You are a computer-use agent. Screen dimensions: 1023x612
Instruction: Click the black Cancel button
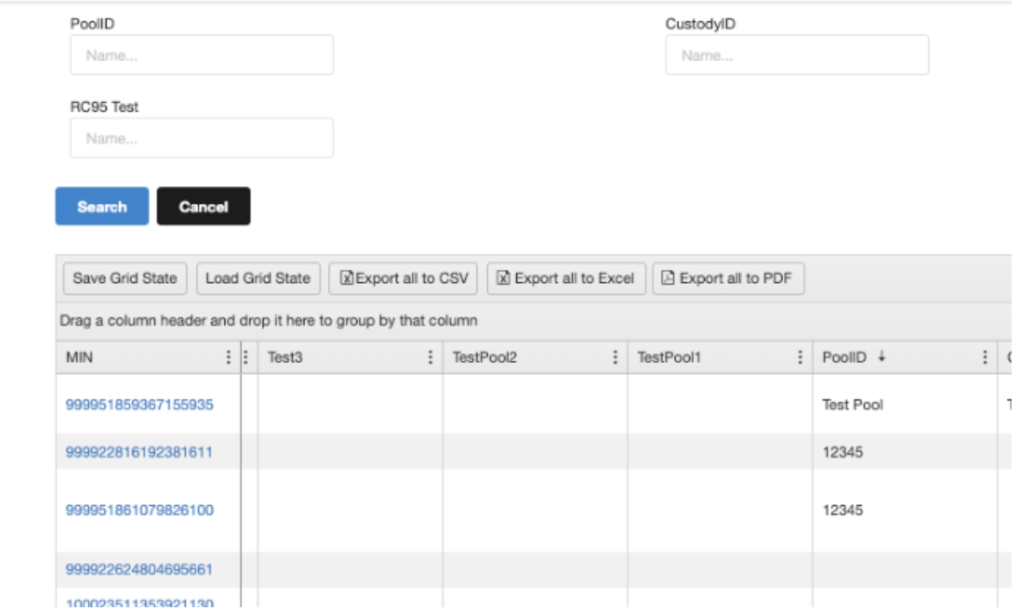pos(204,206)
